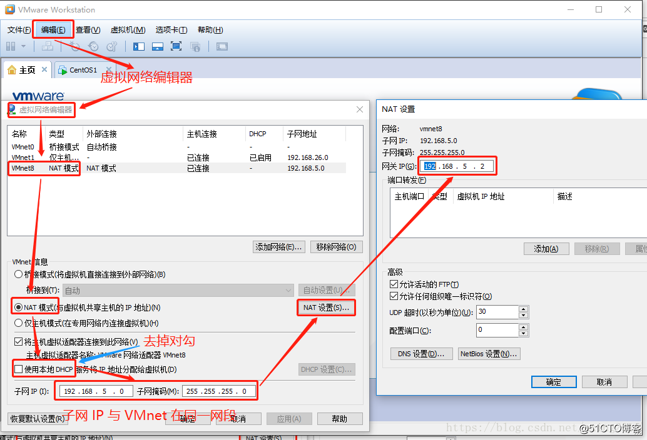This screenshot has width=647, height=440.
Task: Select the VMnet0 row in the network list
Action: pyautogui.click(x=178, y=147)
